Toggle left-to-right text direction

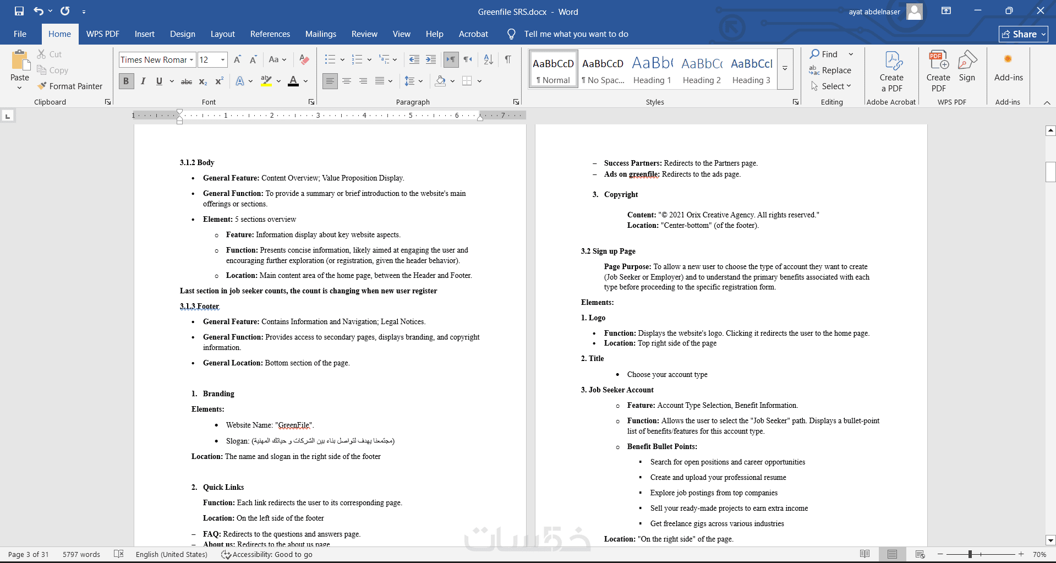[x=451, y=59]
